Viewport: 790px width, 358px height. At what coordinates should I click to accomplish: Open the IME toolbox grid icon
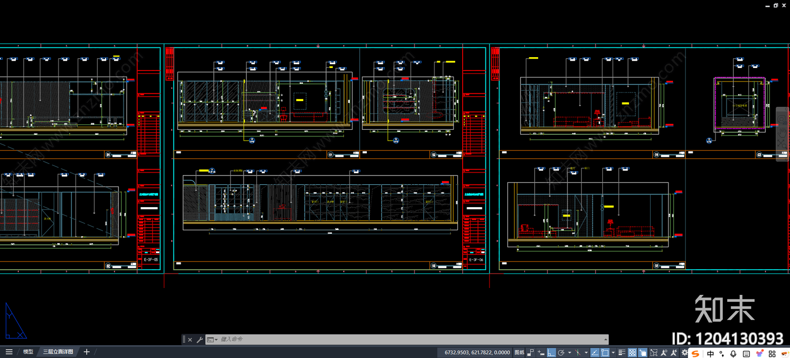[x=772, y=354]
